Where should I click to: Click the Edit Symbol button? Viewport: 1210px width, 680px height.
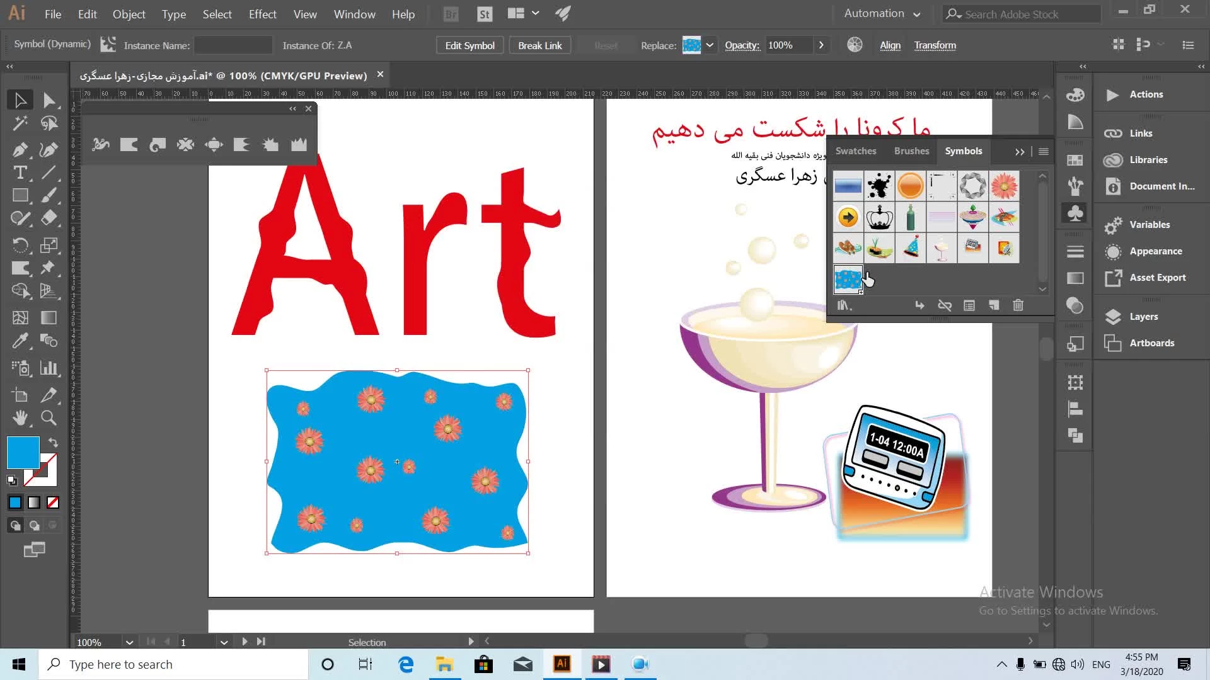pos(470,45)
